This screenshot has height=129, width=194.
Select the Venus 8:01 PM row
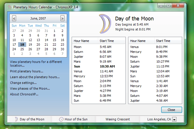155,47
